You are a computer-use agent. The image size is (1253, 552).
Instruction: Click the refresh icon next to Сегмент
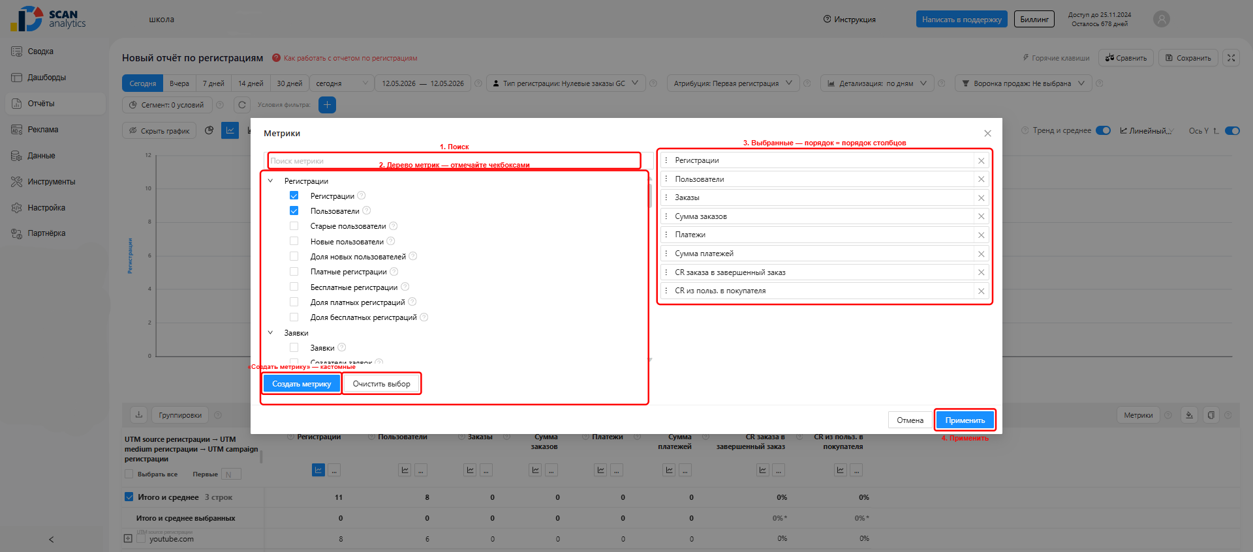point(242,105)
